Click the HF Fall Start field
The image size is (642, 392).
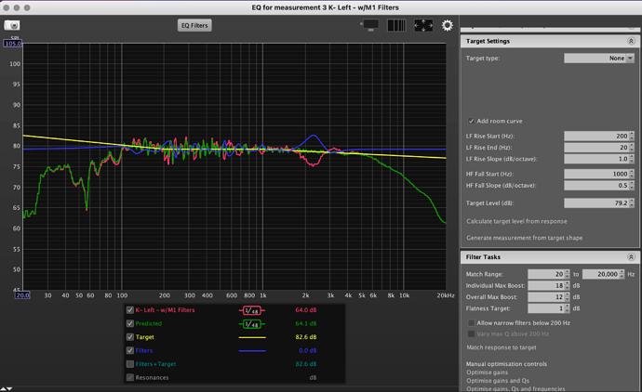[596, 174]
